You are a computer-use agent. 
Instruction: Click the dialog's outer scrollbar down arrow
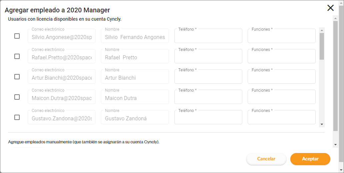tap(335, 145)
